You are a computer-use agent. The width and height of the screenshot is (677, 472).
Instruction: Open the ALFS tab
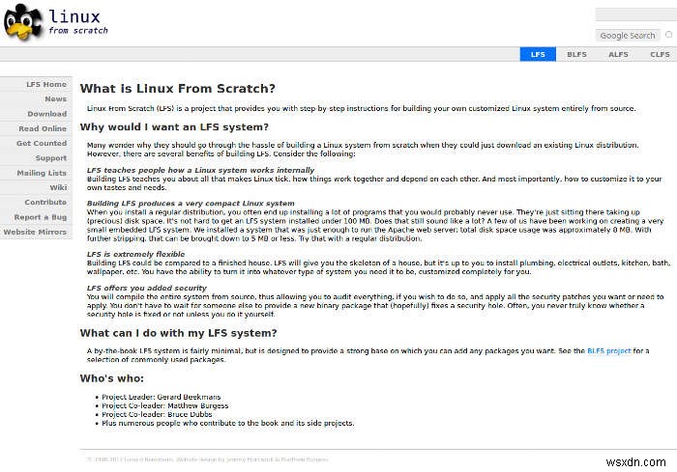[x=618, y=54]
